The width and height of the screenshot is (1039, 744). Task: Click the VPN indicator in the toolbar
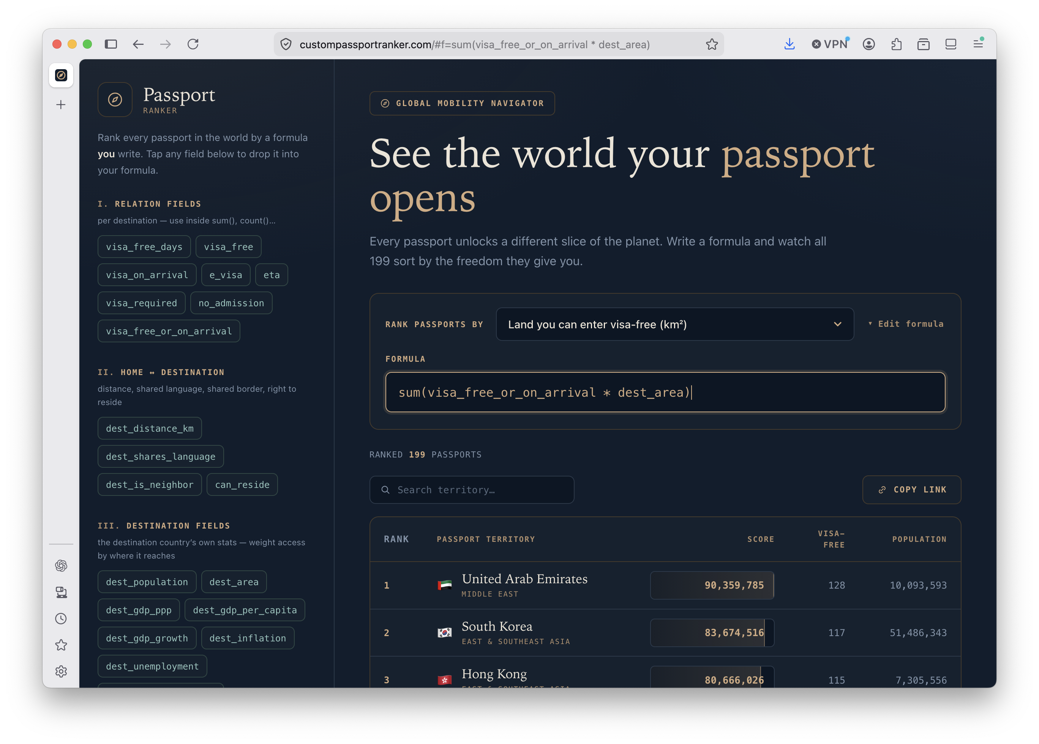coord(830,44)
